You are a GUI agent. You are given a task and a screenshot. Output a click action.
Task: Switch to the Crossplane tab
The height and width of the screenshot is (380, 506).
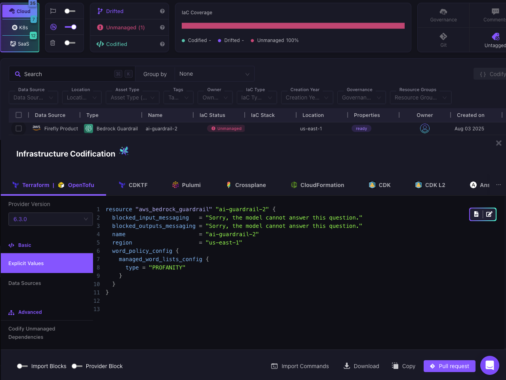pyautogui.click(x=246, y=185)
